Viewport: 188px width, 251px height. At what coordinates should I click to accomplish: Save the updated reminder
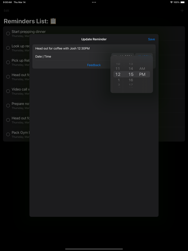[151, 39]
